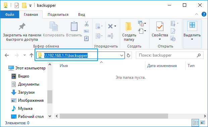This screenshot has height=127, width=208.
Task: Expand the address bar history dropdown
Action: click(x=122, y=56)
